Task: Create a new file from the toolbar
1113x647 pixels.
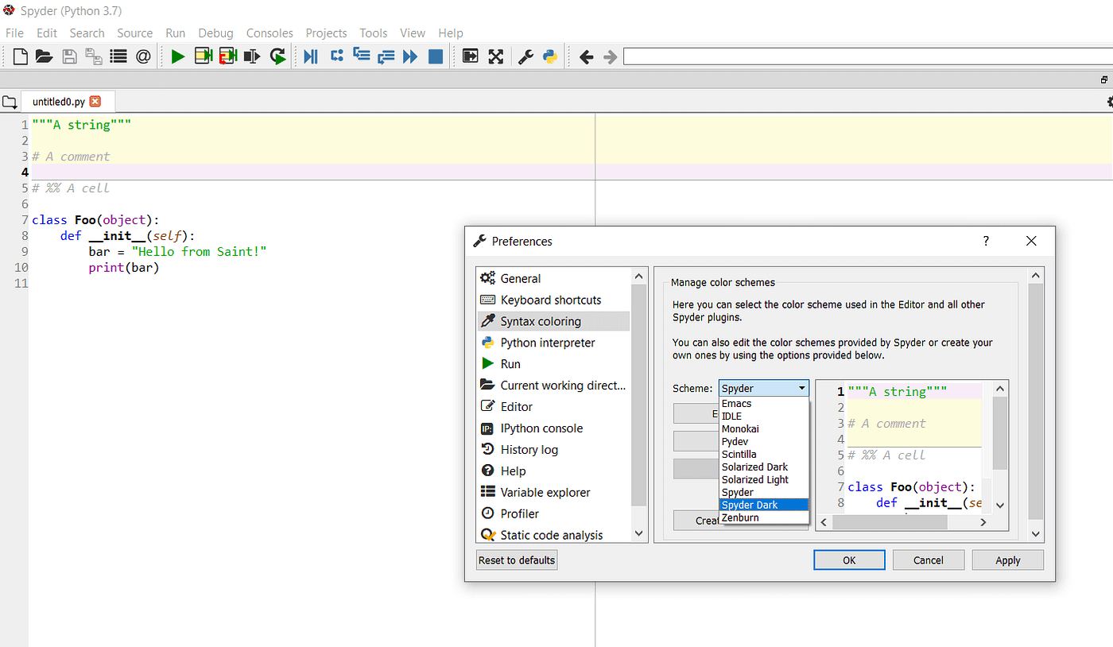Action: (21, 56)
